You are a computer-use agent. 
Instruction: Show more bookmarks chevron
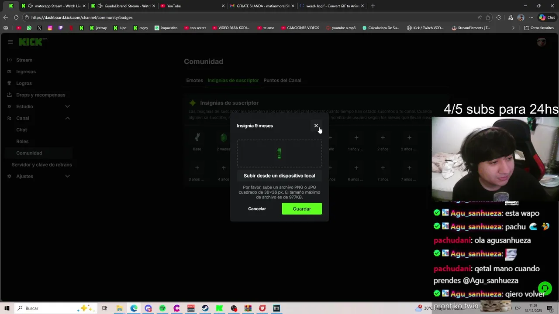click(x=513, y=28)
